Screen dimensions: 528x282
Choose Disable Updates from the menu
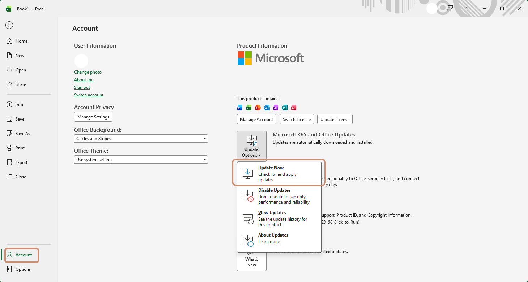click(279, 196)
